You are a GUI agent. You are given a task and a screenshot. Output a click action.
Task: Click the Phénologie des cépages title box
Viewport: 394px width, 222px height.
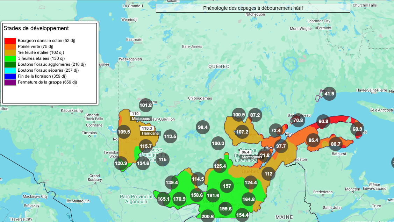pyautogui.click(x=253, y=8)
